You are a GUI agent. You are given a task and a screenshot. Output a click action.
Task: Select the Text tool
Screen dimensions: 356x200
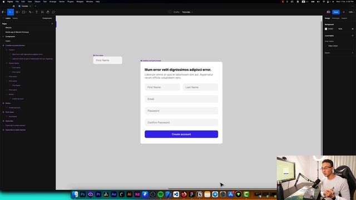click(37, 12)
